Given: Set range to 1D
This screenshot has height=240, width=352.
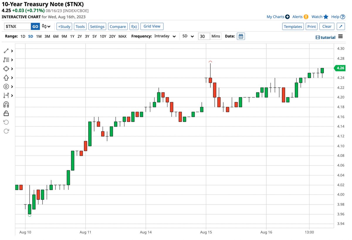Looking at the screenshot, I should coord(23,36).
